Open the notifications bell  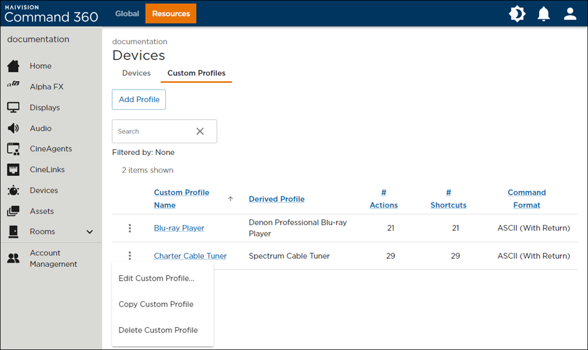(x=543, y=14)
